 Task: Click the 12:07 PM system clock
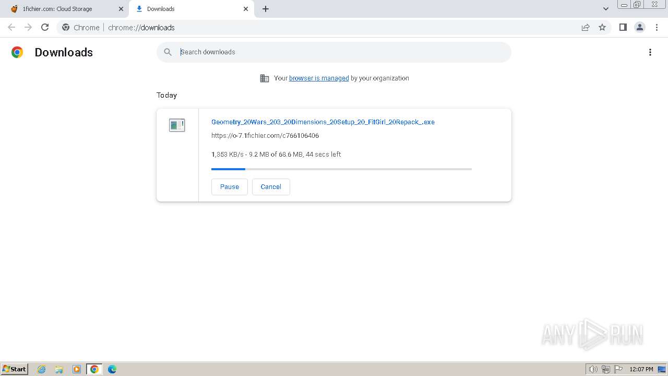641,369
